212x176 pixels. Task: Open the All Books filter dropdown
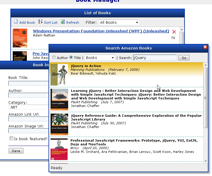pyautogui.click(x=119, y=22)
